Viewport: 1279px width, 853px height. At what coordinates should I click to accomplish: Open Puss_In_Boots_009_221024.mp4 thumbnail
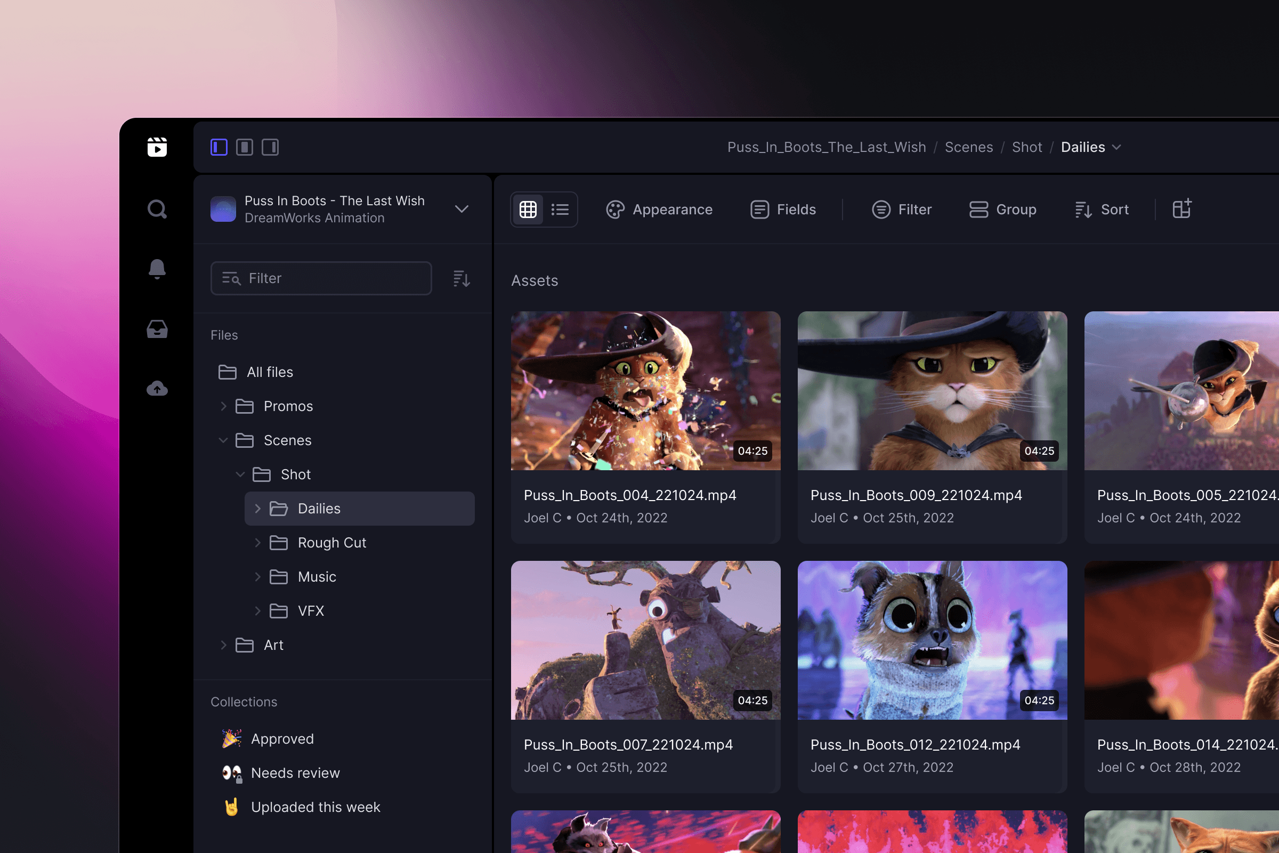click(932, 391)
